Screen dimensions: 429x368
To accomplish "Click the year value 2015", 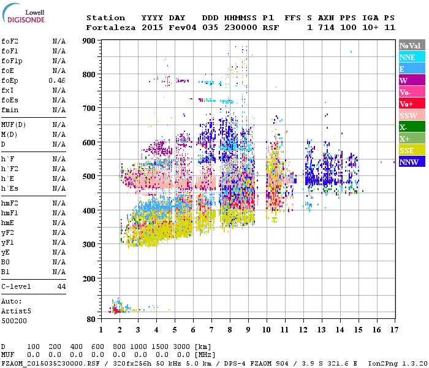I will 152,28.
